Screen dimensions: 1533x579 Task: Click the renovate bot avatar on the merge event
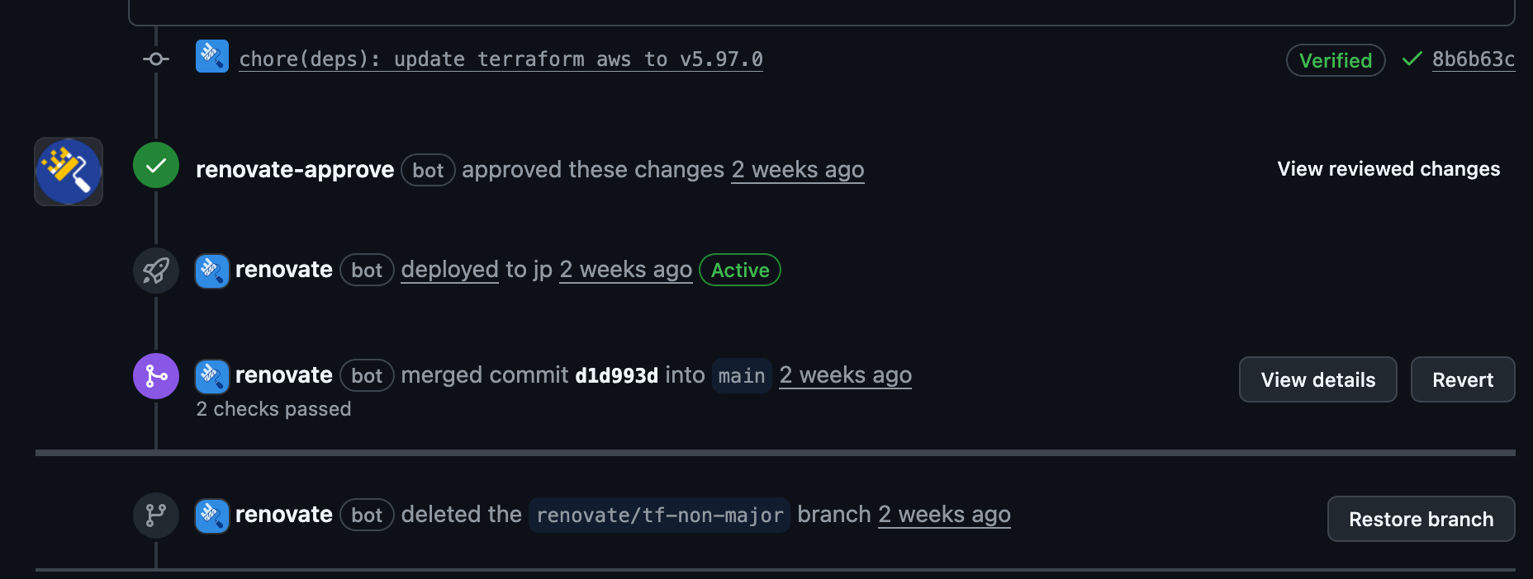coord(212,375)
